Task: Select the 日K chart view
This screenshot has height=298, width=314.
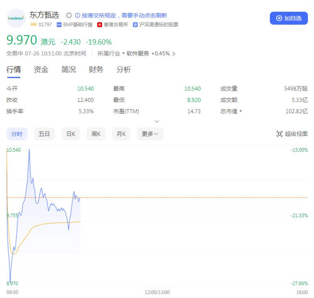Action: 71,134
